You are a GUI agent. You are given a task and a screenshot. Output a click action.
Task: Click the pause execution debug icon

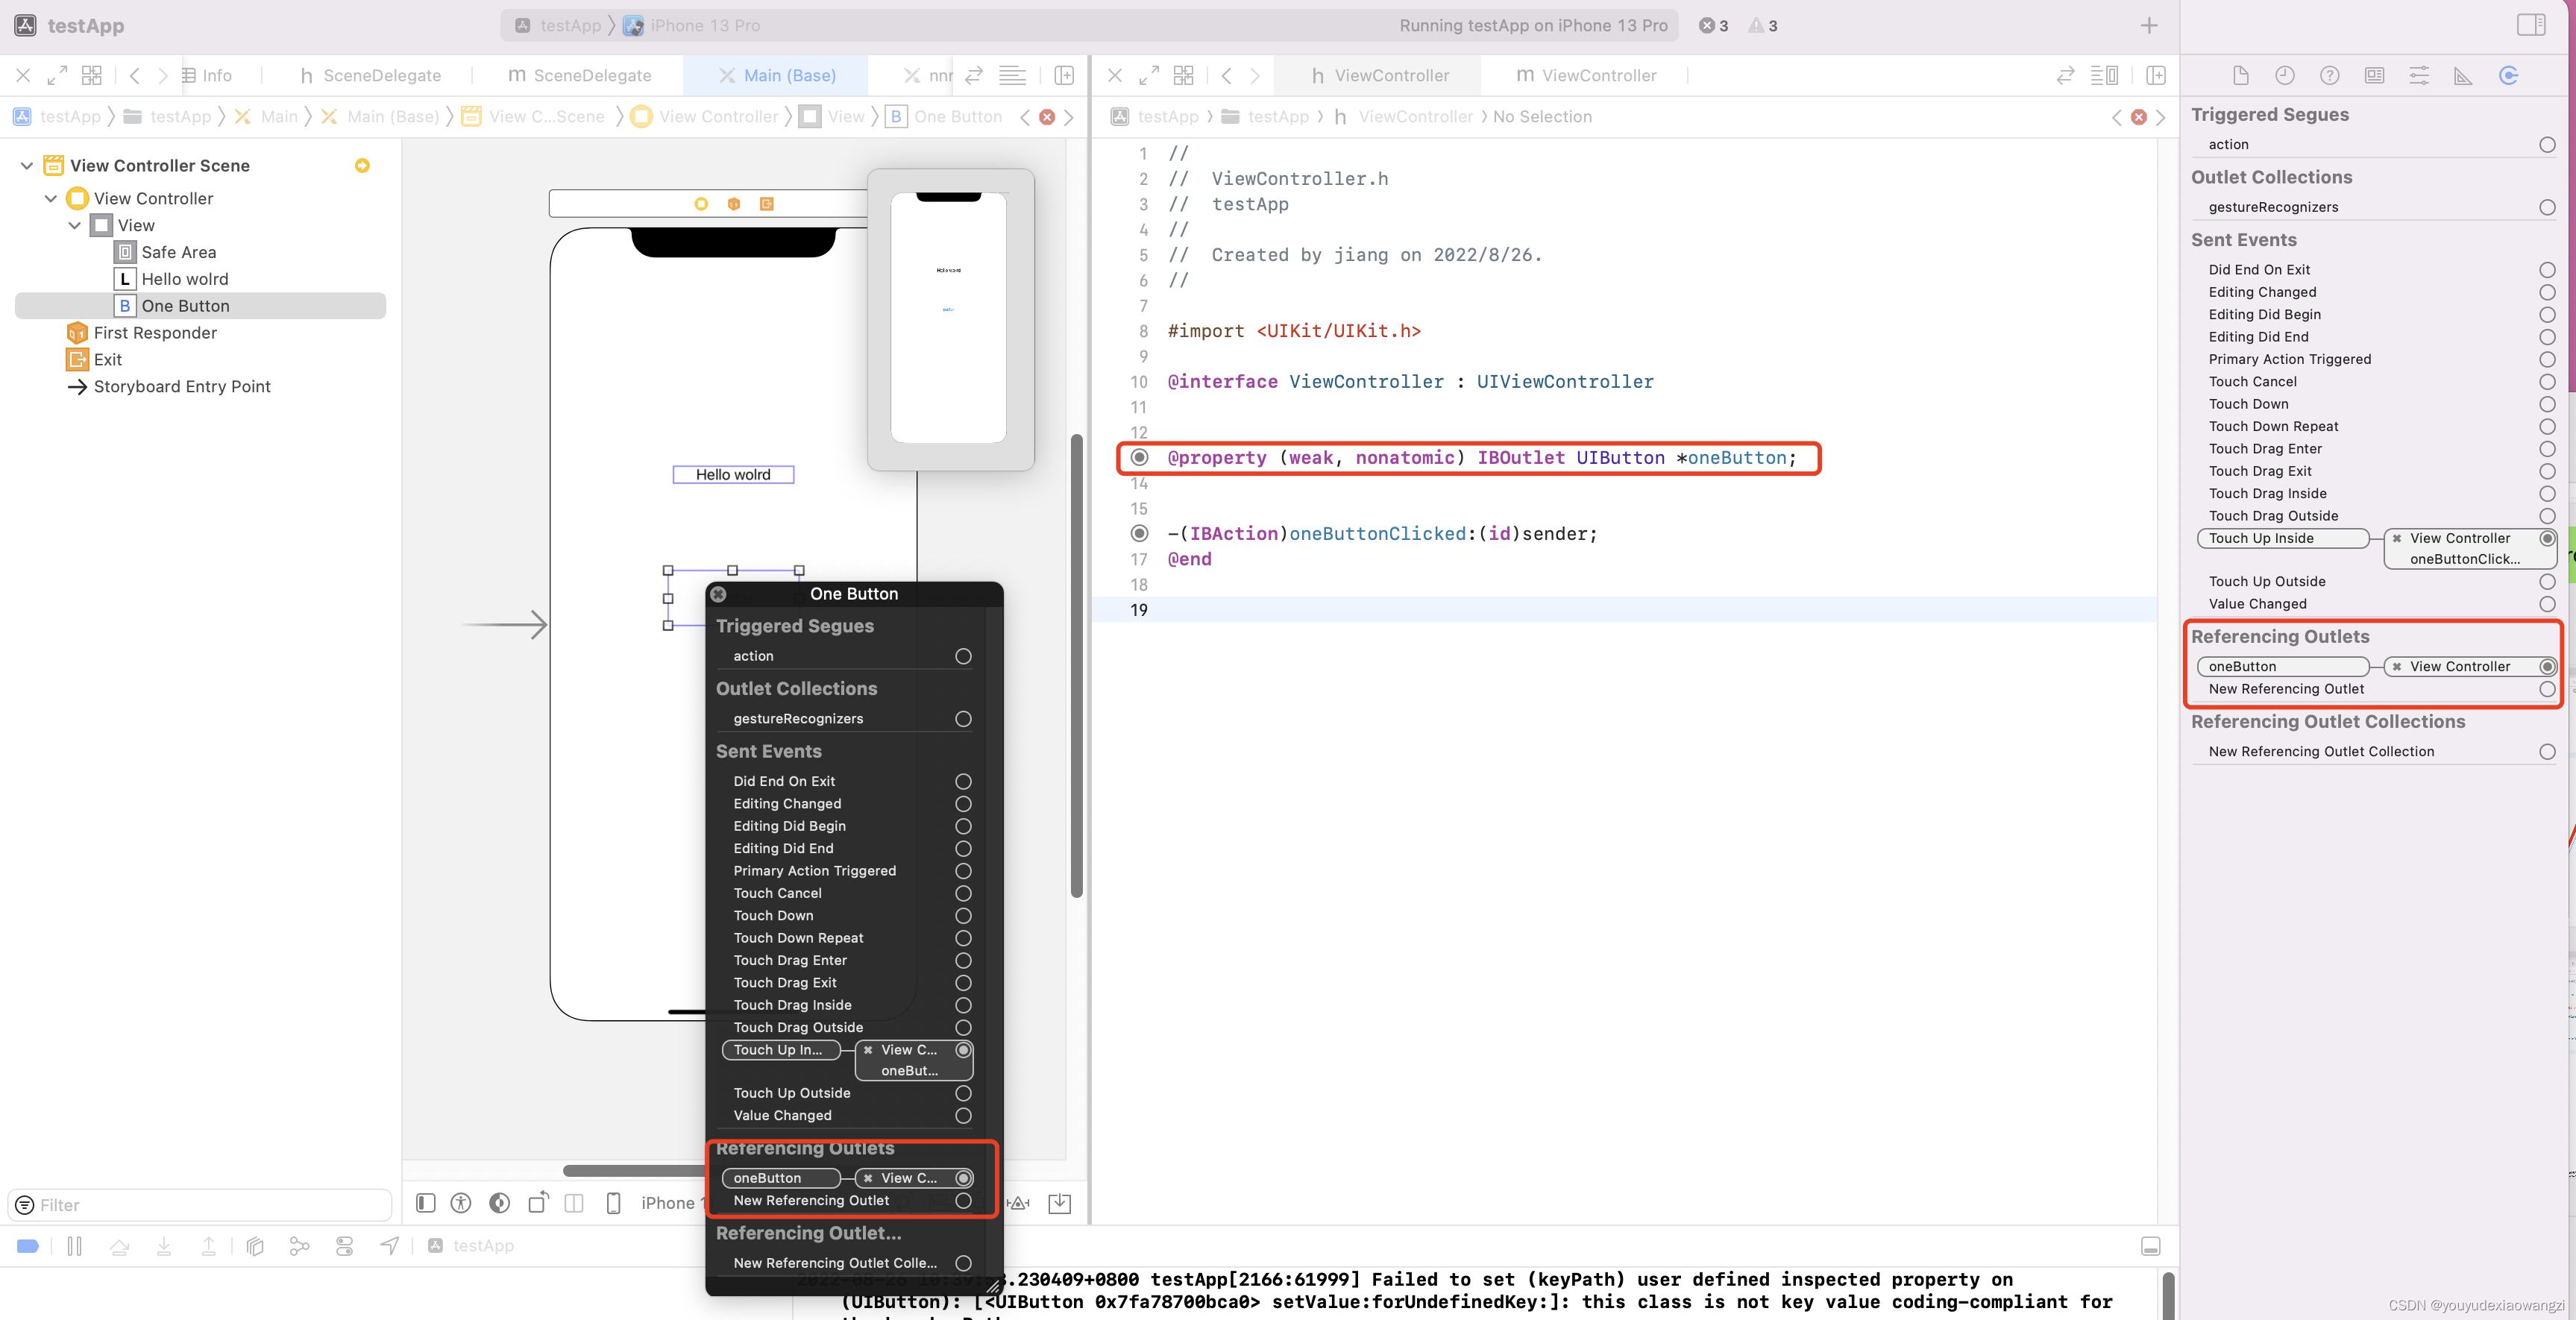74,1246
